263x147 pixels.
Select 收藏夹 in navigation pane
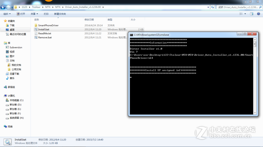point(11,21)
